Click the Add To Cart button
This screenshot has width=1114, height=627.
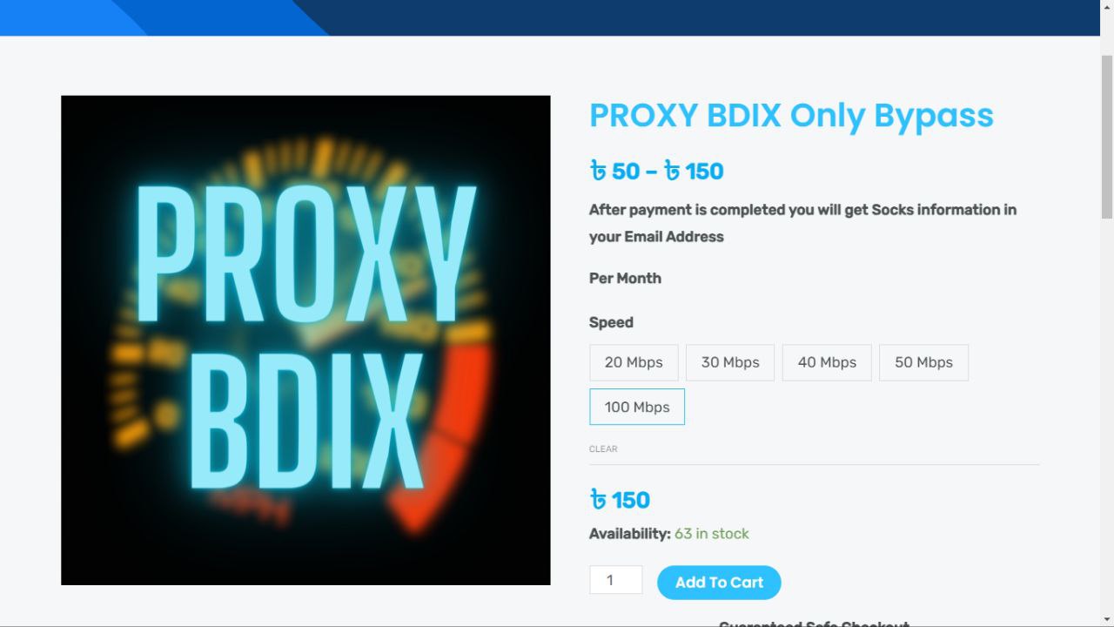click(x=719, y=583)
